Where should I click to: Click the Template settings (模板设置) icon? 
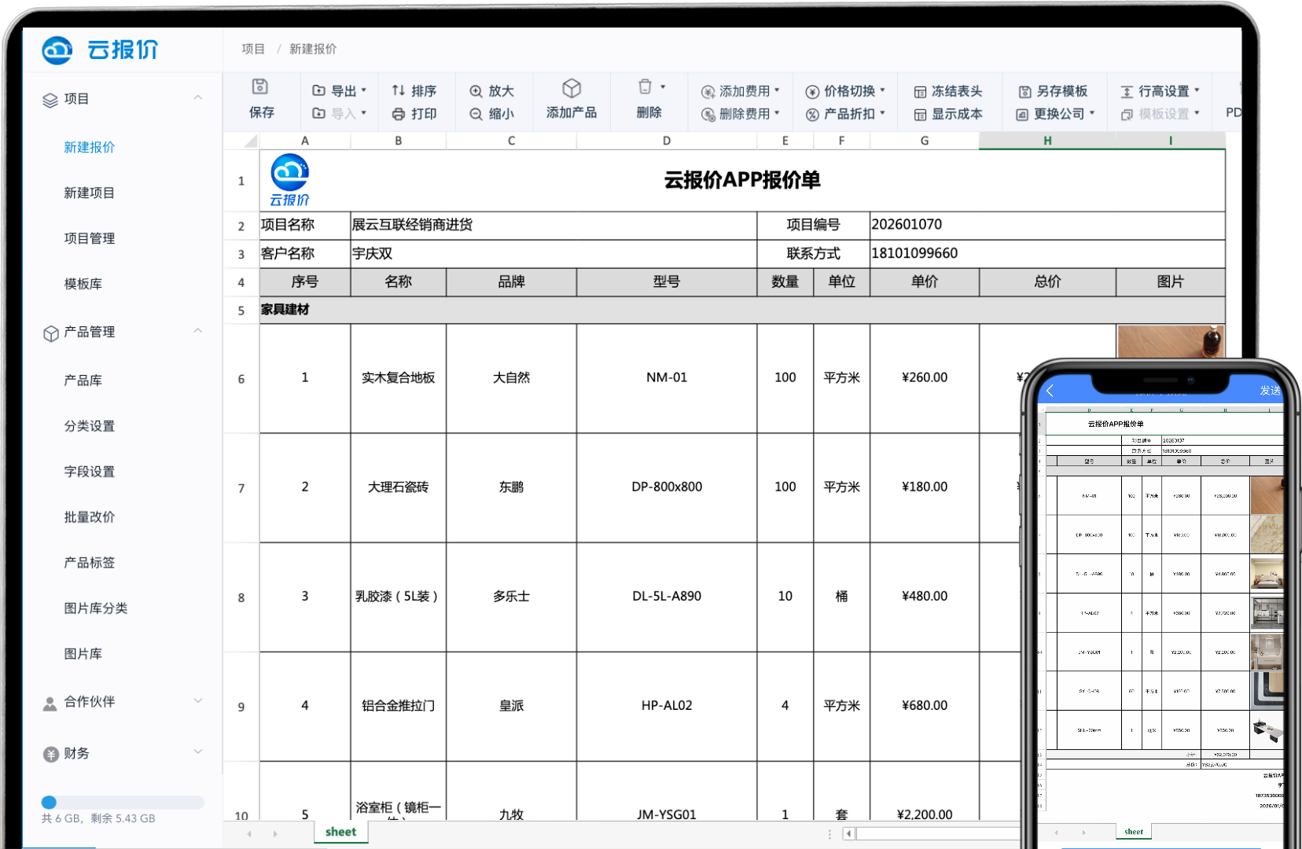click(x=1127, y=115)
